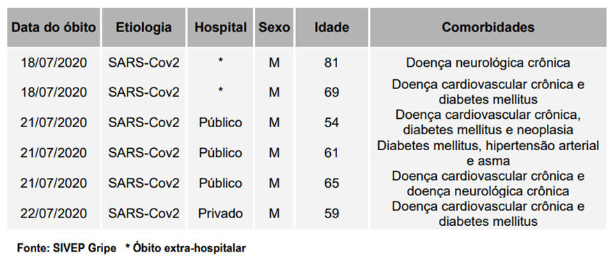
Task: Click the age value 54
Action: point(332,122)
